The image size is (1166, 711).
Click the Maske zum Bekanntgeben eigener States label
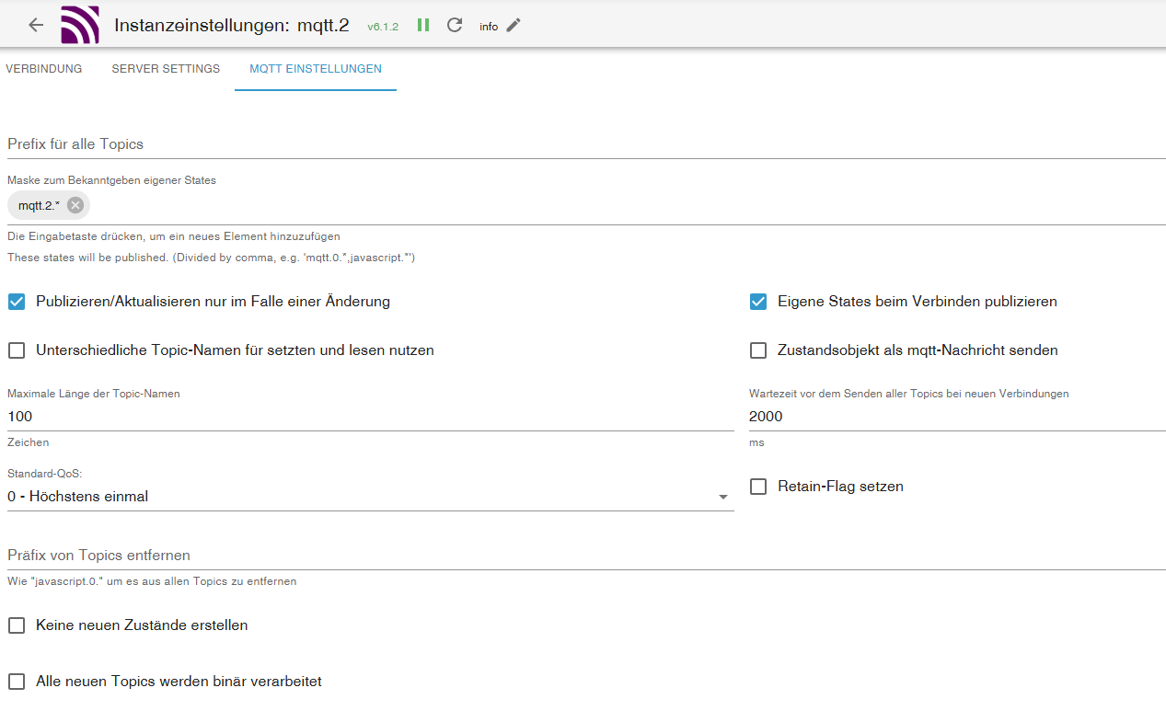click(x=111, y=180)
